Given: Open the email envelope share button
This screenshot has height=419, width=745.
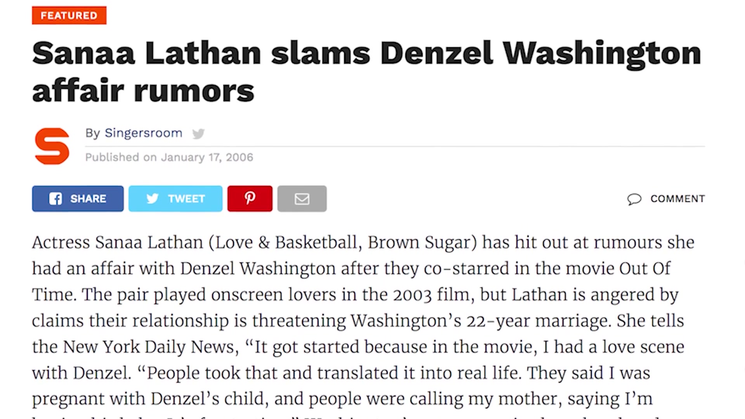Looking at the screenshot, I should pyautogui.click(x=302, y=199).
